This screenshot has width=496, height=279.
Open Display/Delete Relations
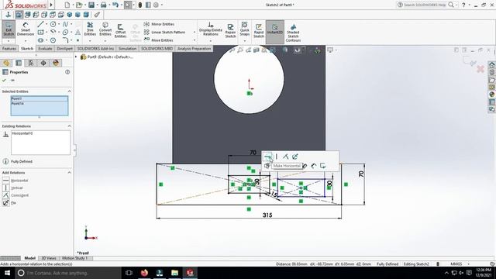(x=210, y=29)
